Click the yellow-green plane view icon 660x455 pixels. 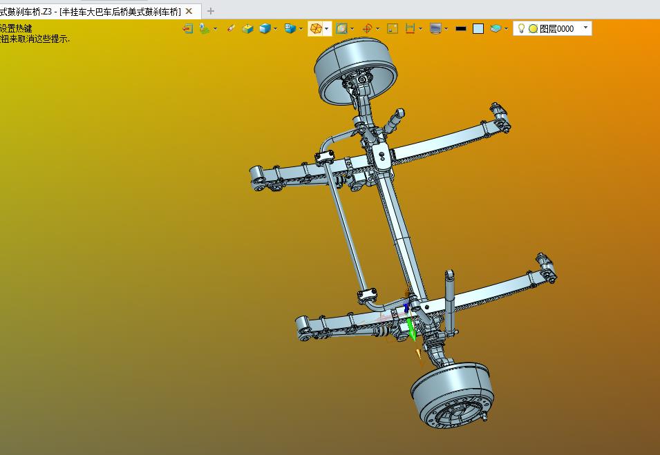click(x=248, y=28)
